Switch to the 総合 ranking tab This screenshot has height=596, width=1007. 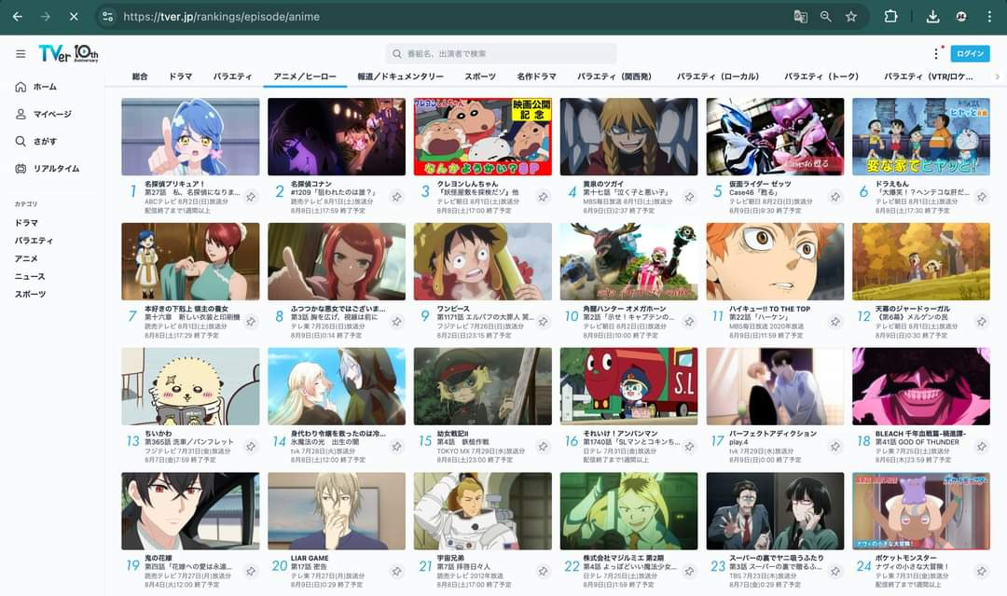coord(140,76)
